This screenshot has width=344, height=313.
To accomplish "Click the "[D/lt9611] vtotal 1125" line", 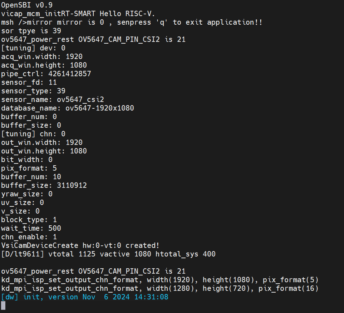I will pyautogui.click(x=108, y=254).
